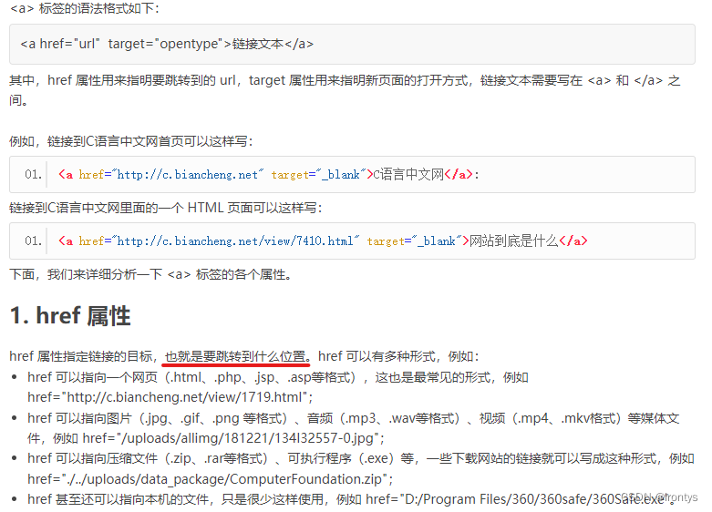Click the sentence 下面，我们来详细分析一下 <a> 标签的各个属性
712x512 pixels.
[150, 274]
